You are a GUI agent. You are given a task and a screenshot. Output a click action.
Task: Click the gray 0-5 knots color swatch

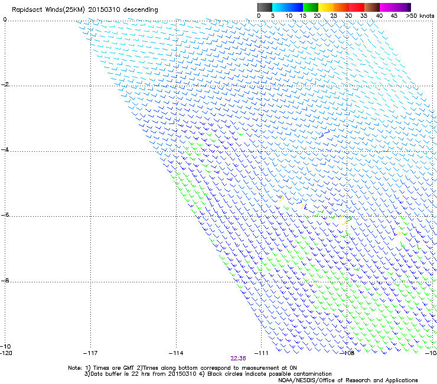pos(265,7)
